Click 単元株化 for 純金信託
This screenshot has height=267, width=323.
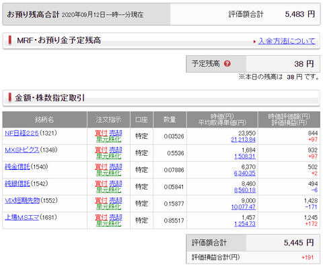click(x=108, y=173)
